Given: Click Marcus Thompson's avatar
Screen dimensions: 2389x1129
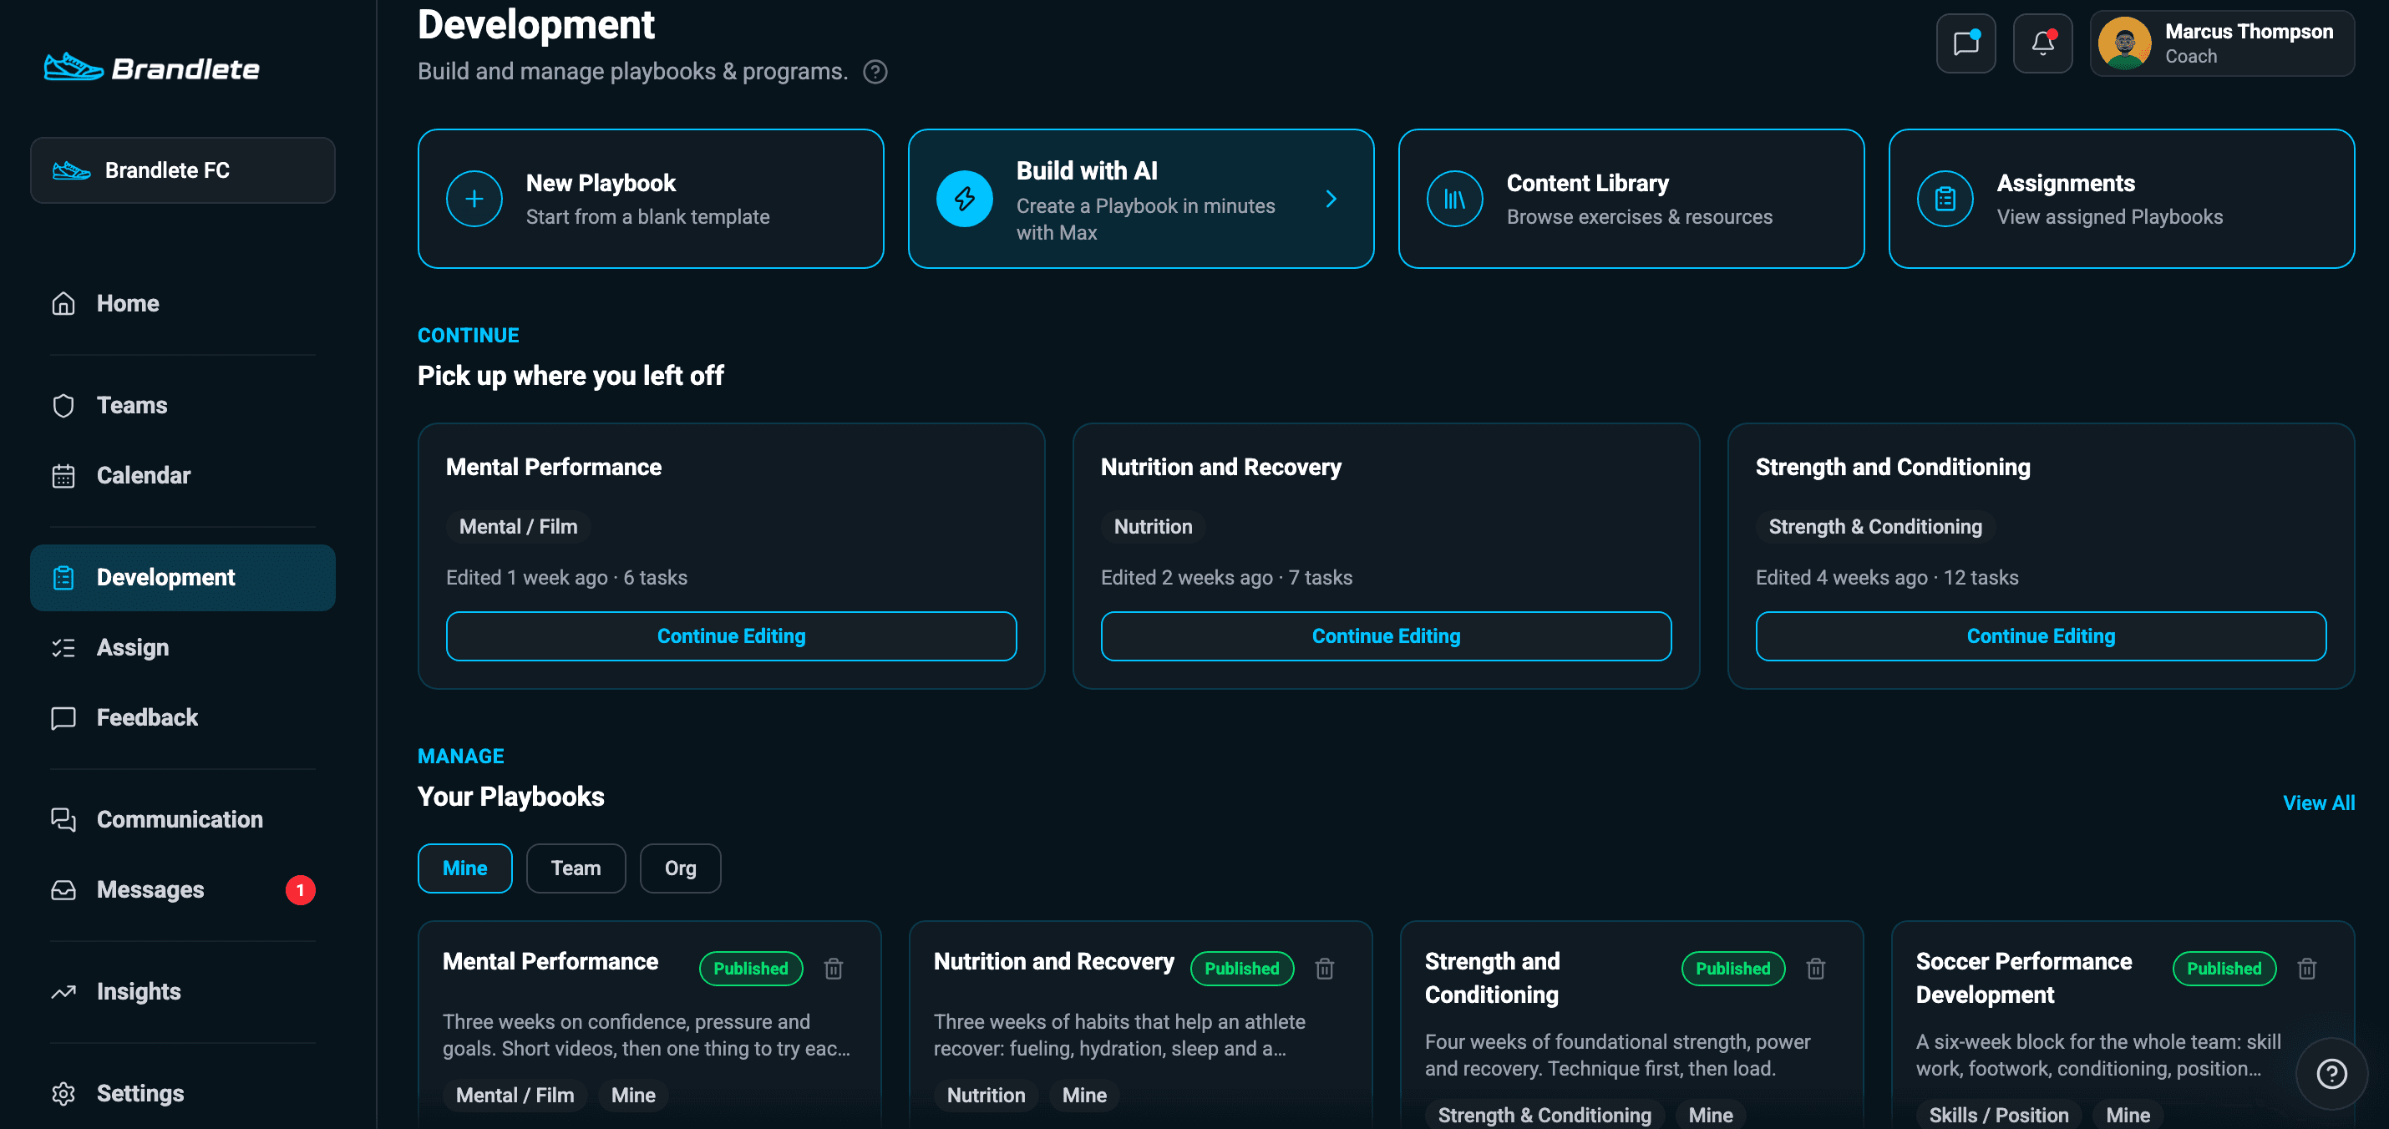Looking at the screenshot, I should (2123, 43).
